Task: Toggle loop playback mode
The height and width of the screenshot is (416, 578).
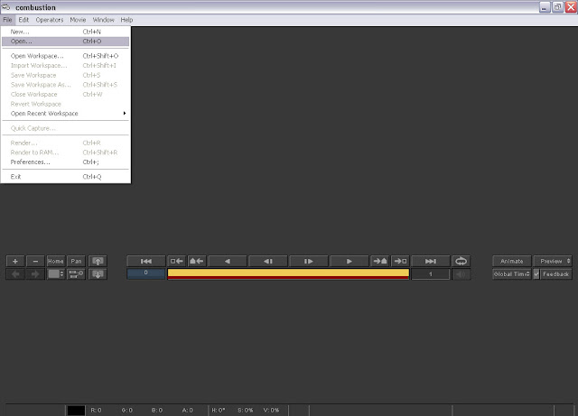Action: pos(461,262)
